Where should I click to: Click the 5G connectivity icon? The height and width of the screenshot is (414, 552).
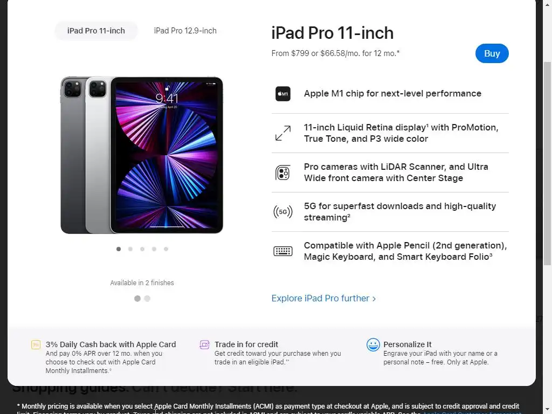(x=282, y=212)
